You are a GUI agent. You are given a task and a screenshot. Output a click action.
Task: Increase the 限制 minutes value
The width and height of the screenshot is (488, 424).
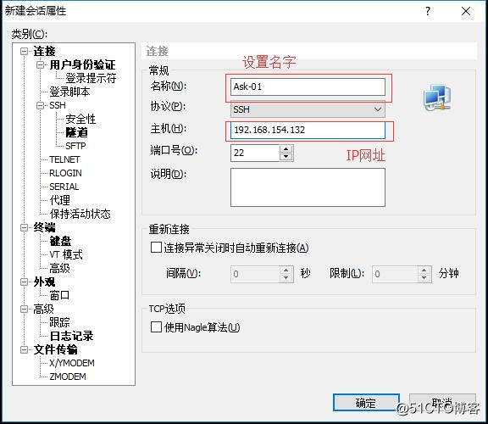coord(424,271)
